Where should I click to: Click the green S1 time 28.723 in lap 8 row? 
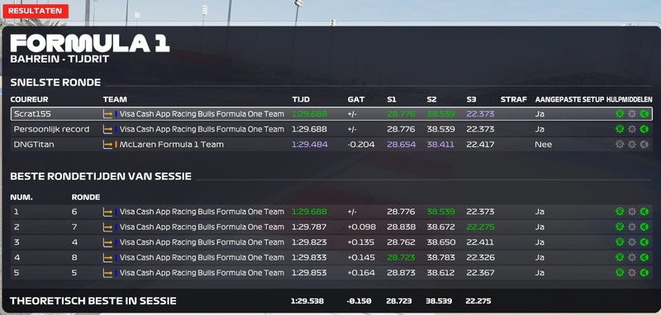[x=401, y=257]
